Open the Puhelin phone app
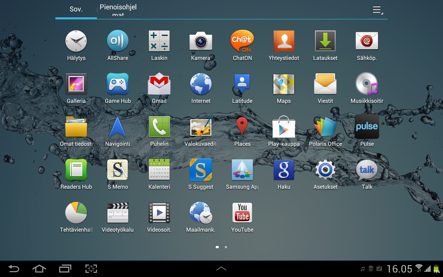 click(x=159, y=127)
